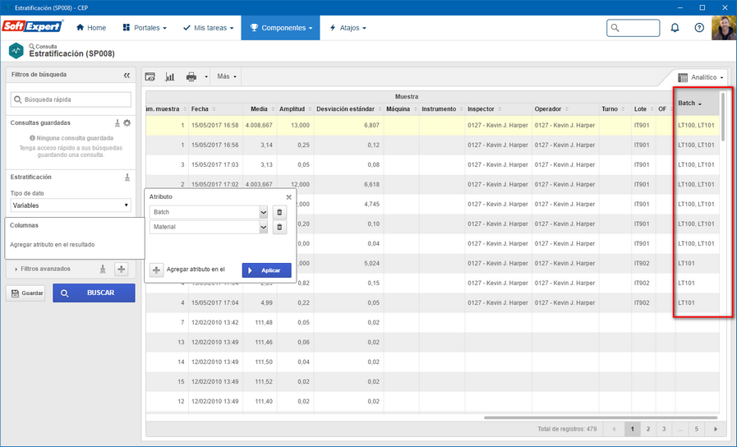Open the notifications bell
The image size is (737, 447).
click(675, 28)
